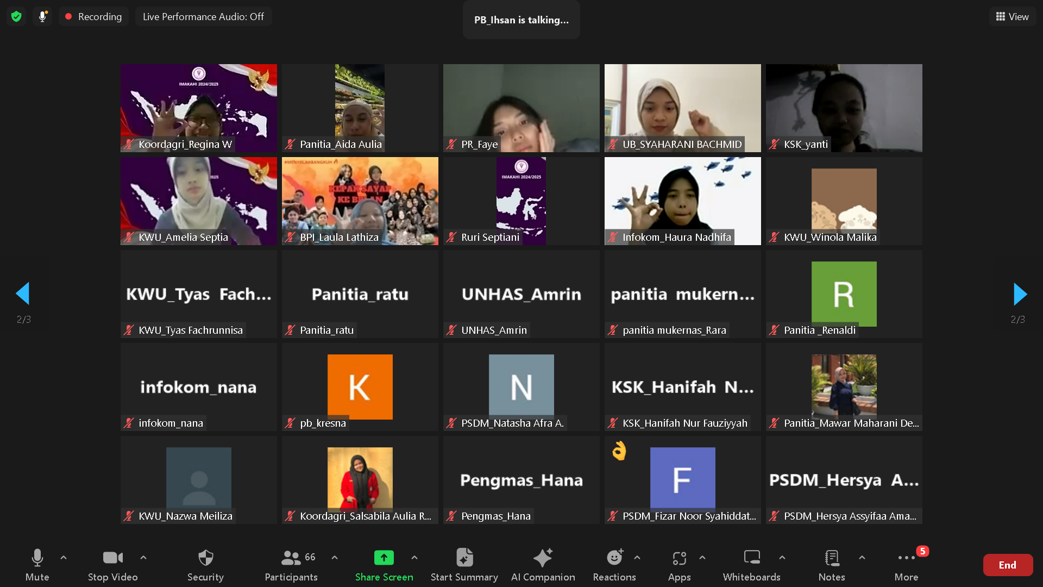Expand audio options arrow beside Mute
Viewport: 1043px width, 587px height.
pyautogui.click(x=64, y=557)
